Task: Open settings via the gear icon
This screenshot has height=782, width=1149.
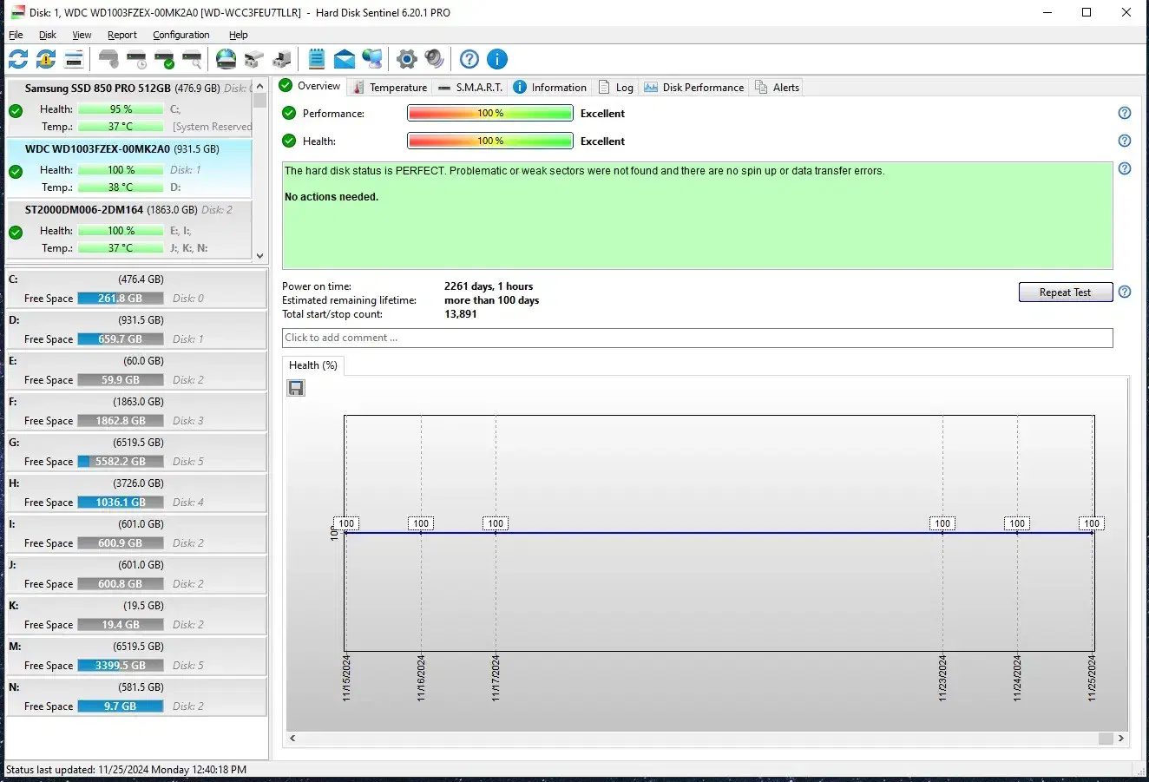Action: pyautogui.click(x=406, y=59)
